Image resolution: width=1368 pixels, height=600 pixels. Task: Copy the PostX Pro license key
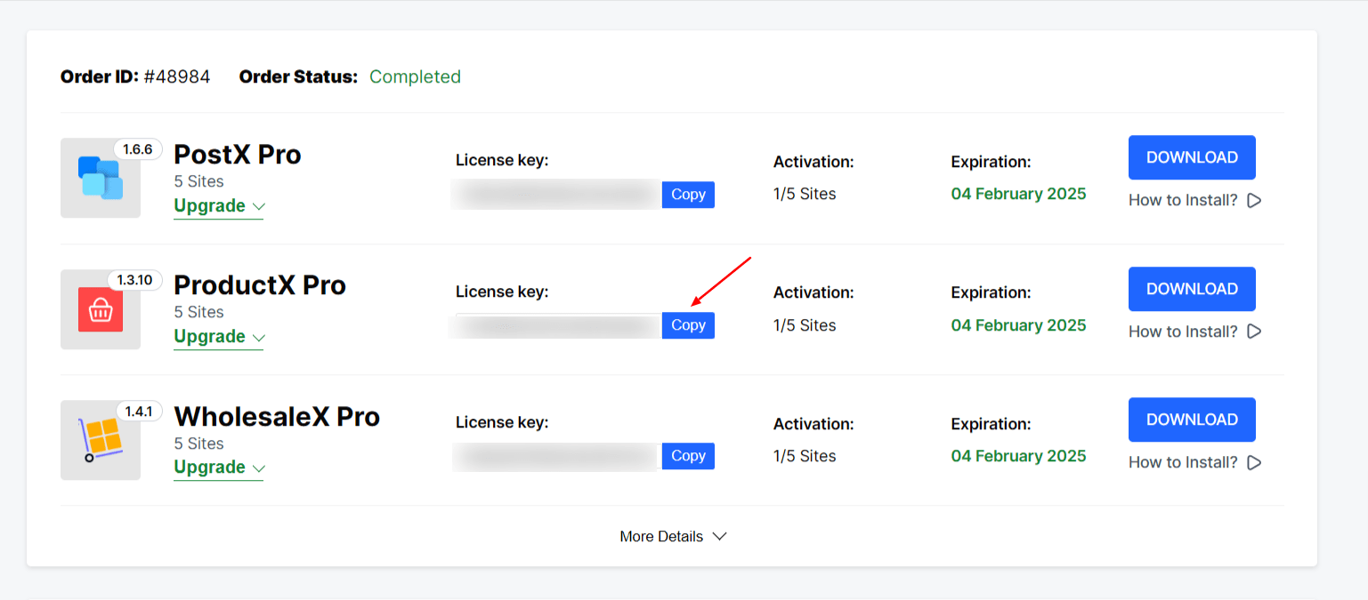(x=688, y=194)
